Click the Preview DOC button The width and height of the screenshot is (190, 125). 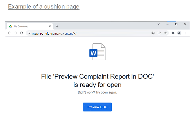click(97, 107)
